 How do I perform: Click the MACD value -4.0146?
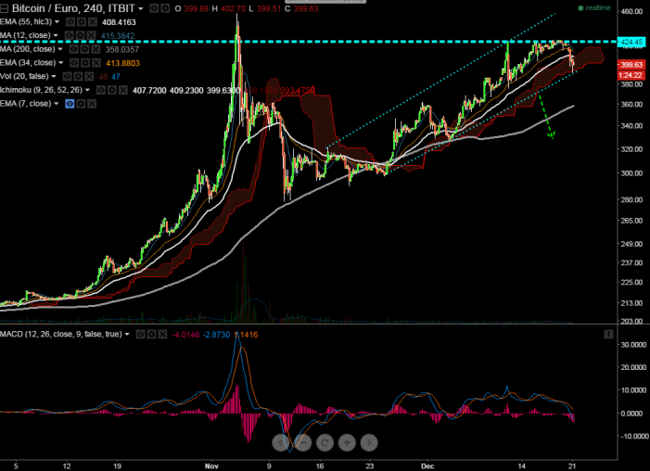(x=185, y=335)
